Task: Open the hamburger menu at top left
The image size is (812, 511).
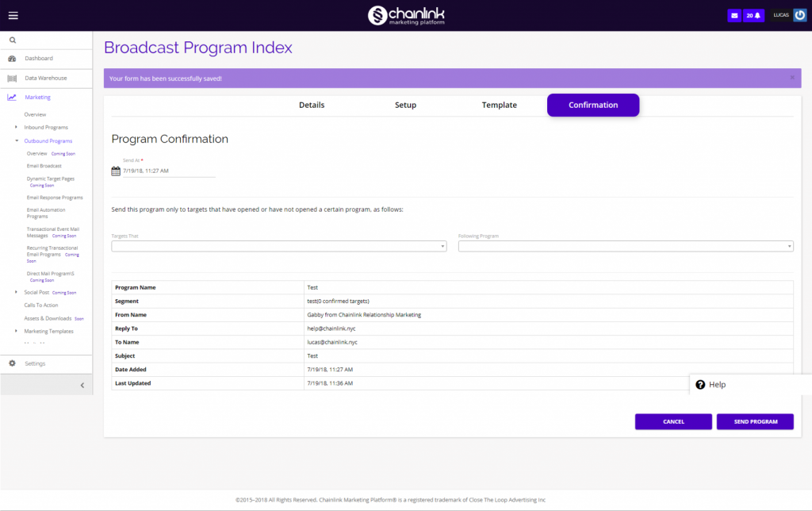Action: coord(13,13)
